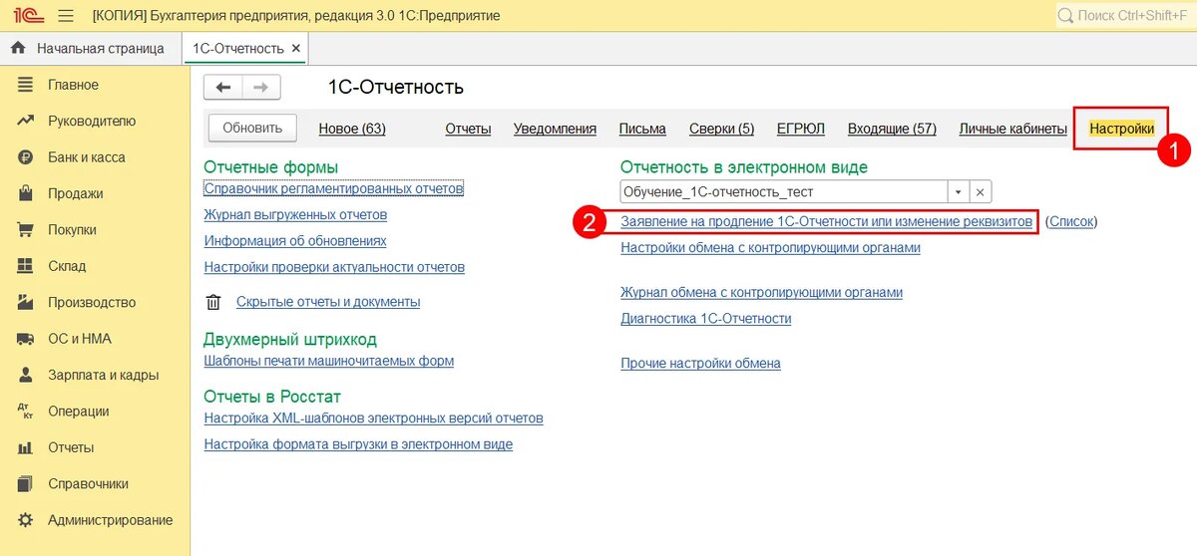Open Настройки проверки актуальности отчетов
Screen dimensions: 1197x556
click(334, 267)
